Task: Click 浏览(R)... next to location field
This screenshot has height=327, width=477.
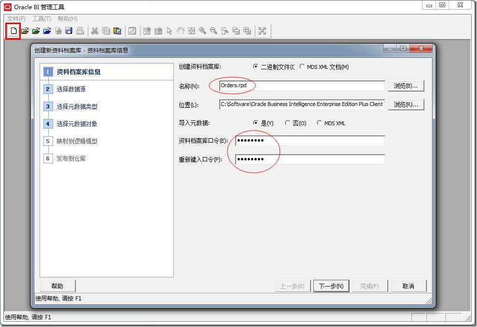Action: pos(406,105)
